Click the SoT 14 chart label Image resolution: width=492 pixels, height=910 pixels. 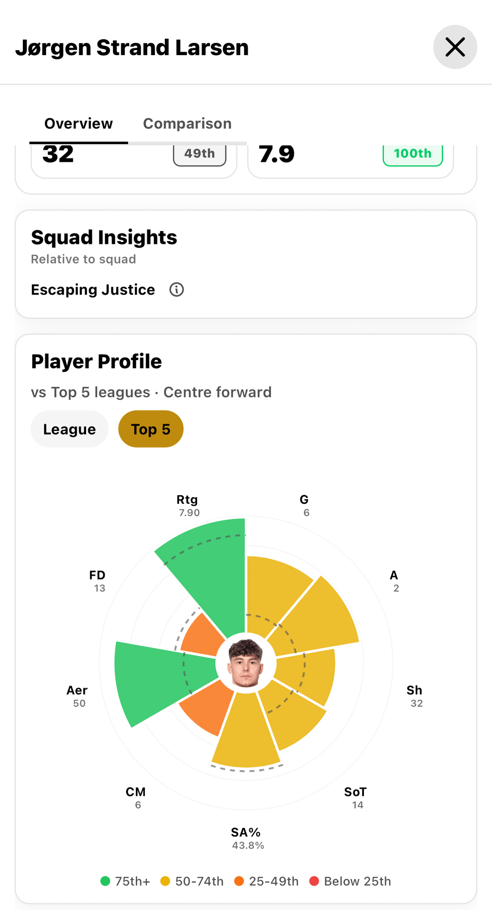pyautogui.click(x=356, y=798)
